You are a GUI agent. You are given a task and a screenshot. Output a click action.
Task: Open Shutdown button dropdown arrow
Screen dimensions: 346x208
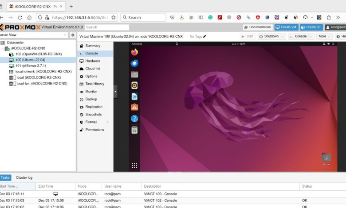(283, 37)
